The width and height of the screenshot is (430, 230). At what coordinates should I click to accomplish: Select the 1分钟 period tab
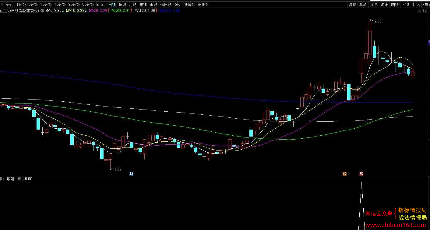pos(21,5)
